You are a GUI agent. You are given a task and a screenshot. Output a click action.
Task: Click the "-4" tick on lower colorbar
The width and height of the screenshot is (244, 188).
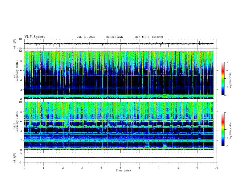[227, 121]
